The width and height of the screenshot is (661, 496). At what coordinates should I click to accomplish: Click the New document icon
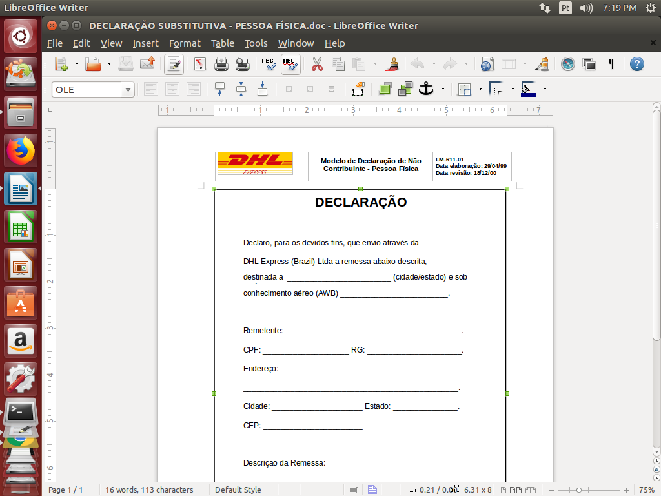[61, 64]
